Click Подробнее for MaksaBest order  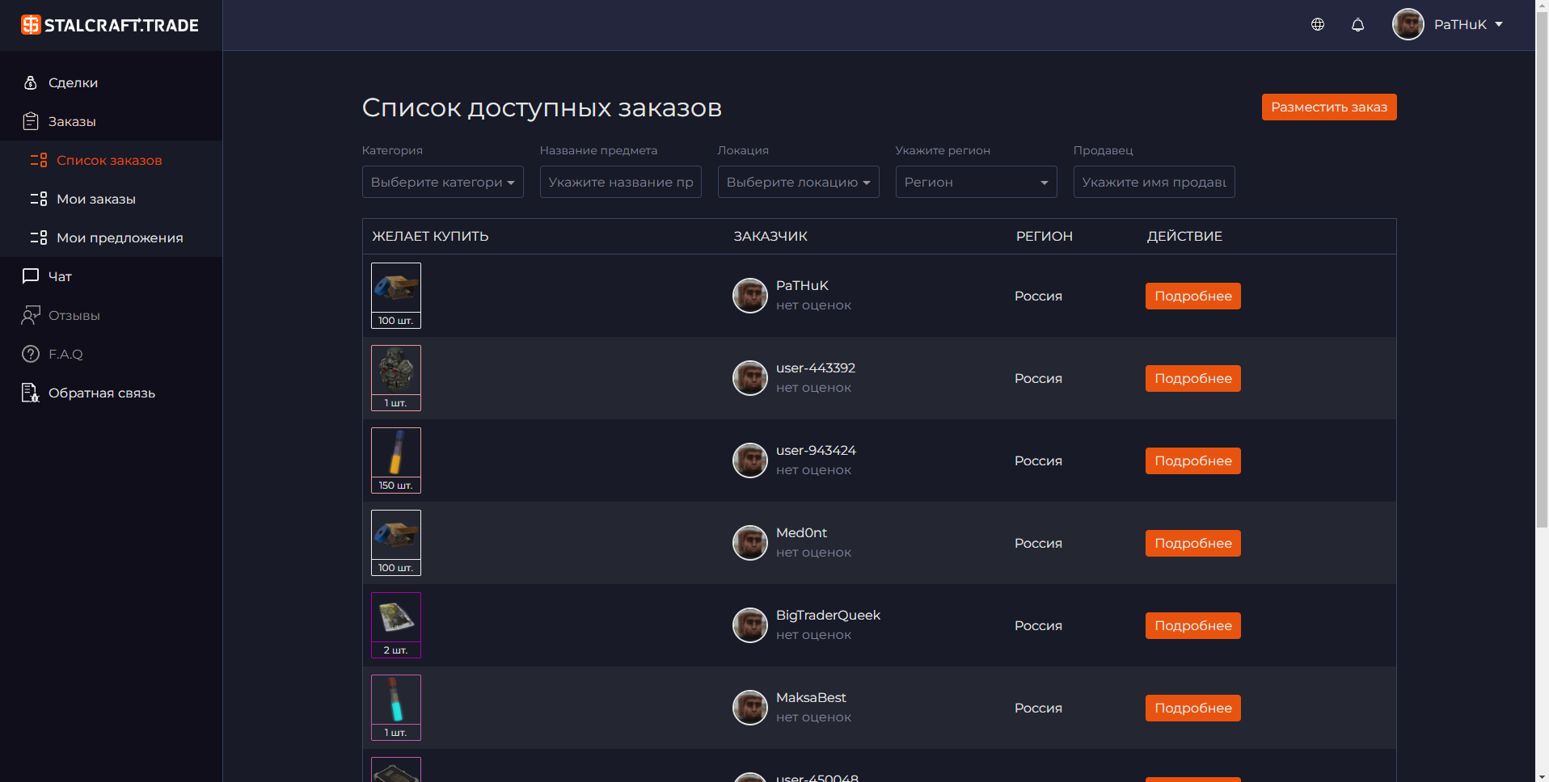point(1193,708)
